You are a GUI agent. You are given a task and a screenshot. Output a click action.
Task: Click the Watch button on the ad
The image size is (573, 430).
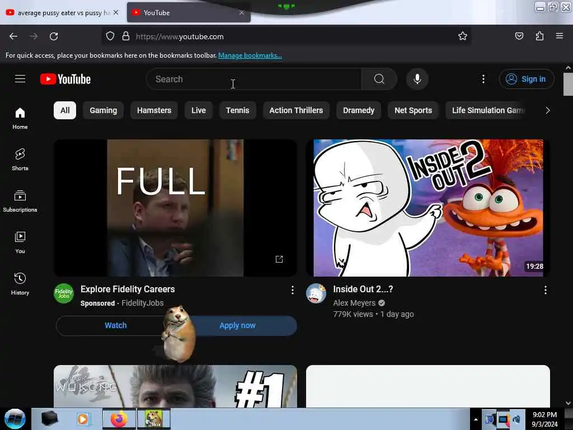[x=115, y=325]
